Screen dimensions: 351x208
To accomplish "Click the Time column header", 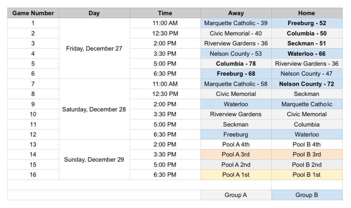I will (165, 13).
